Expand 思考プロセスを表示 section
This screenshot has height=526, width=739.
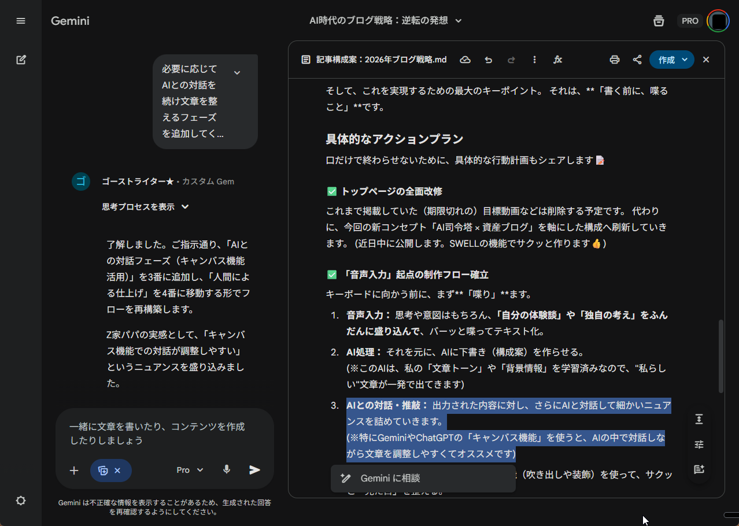146,207
